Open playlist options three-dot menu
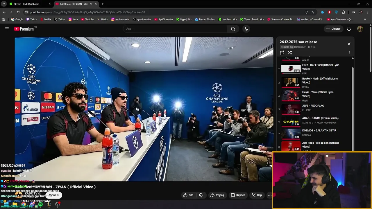The width and height of the screenshot is (372, 209). (x=349, y=53)
